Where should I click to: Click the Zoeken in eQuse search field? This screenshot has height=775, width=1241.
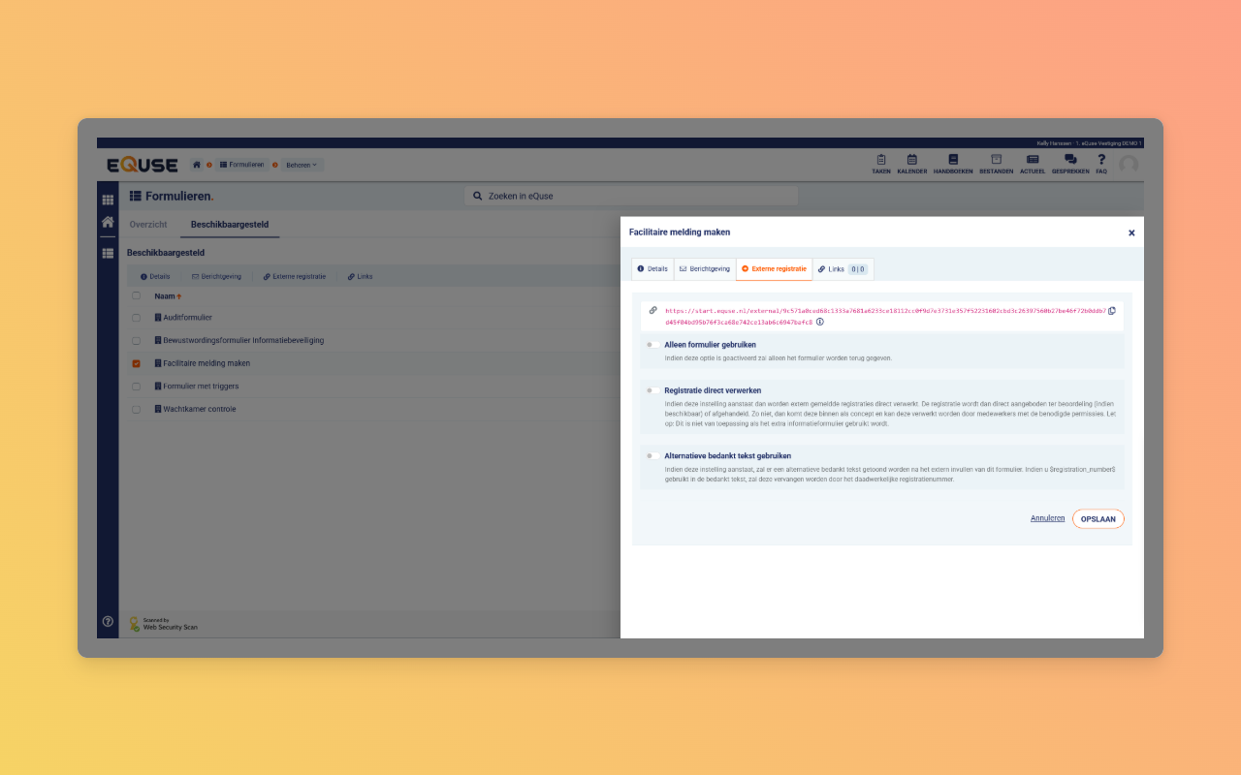631,196
